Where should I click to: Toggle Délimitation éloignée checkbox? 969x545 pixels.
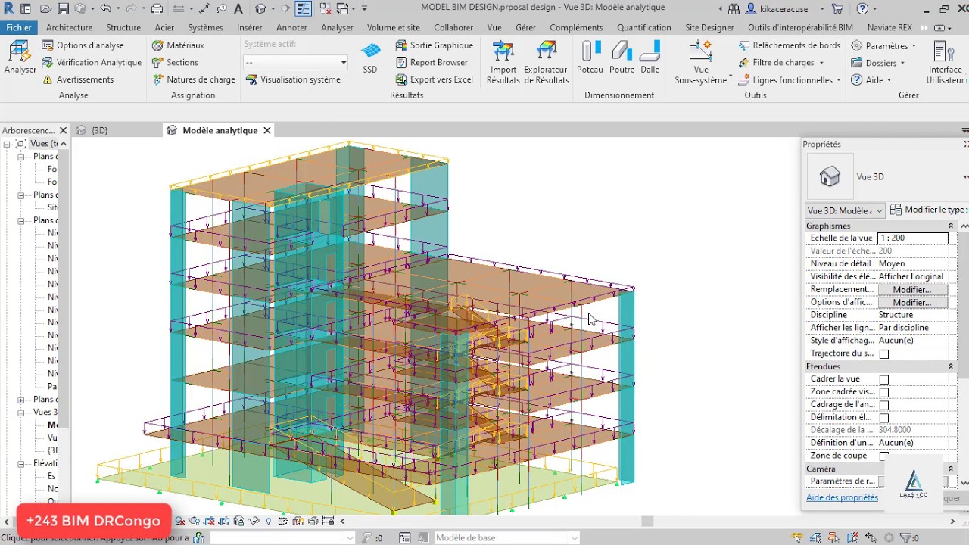coord(884,419)
